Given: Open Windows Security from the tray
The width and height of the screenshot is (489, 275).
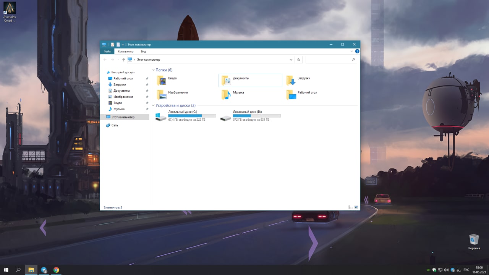Looking at the screenshot, I should pos(434,270).
